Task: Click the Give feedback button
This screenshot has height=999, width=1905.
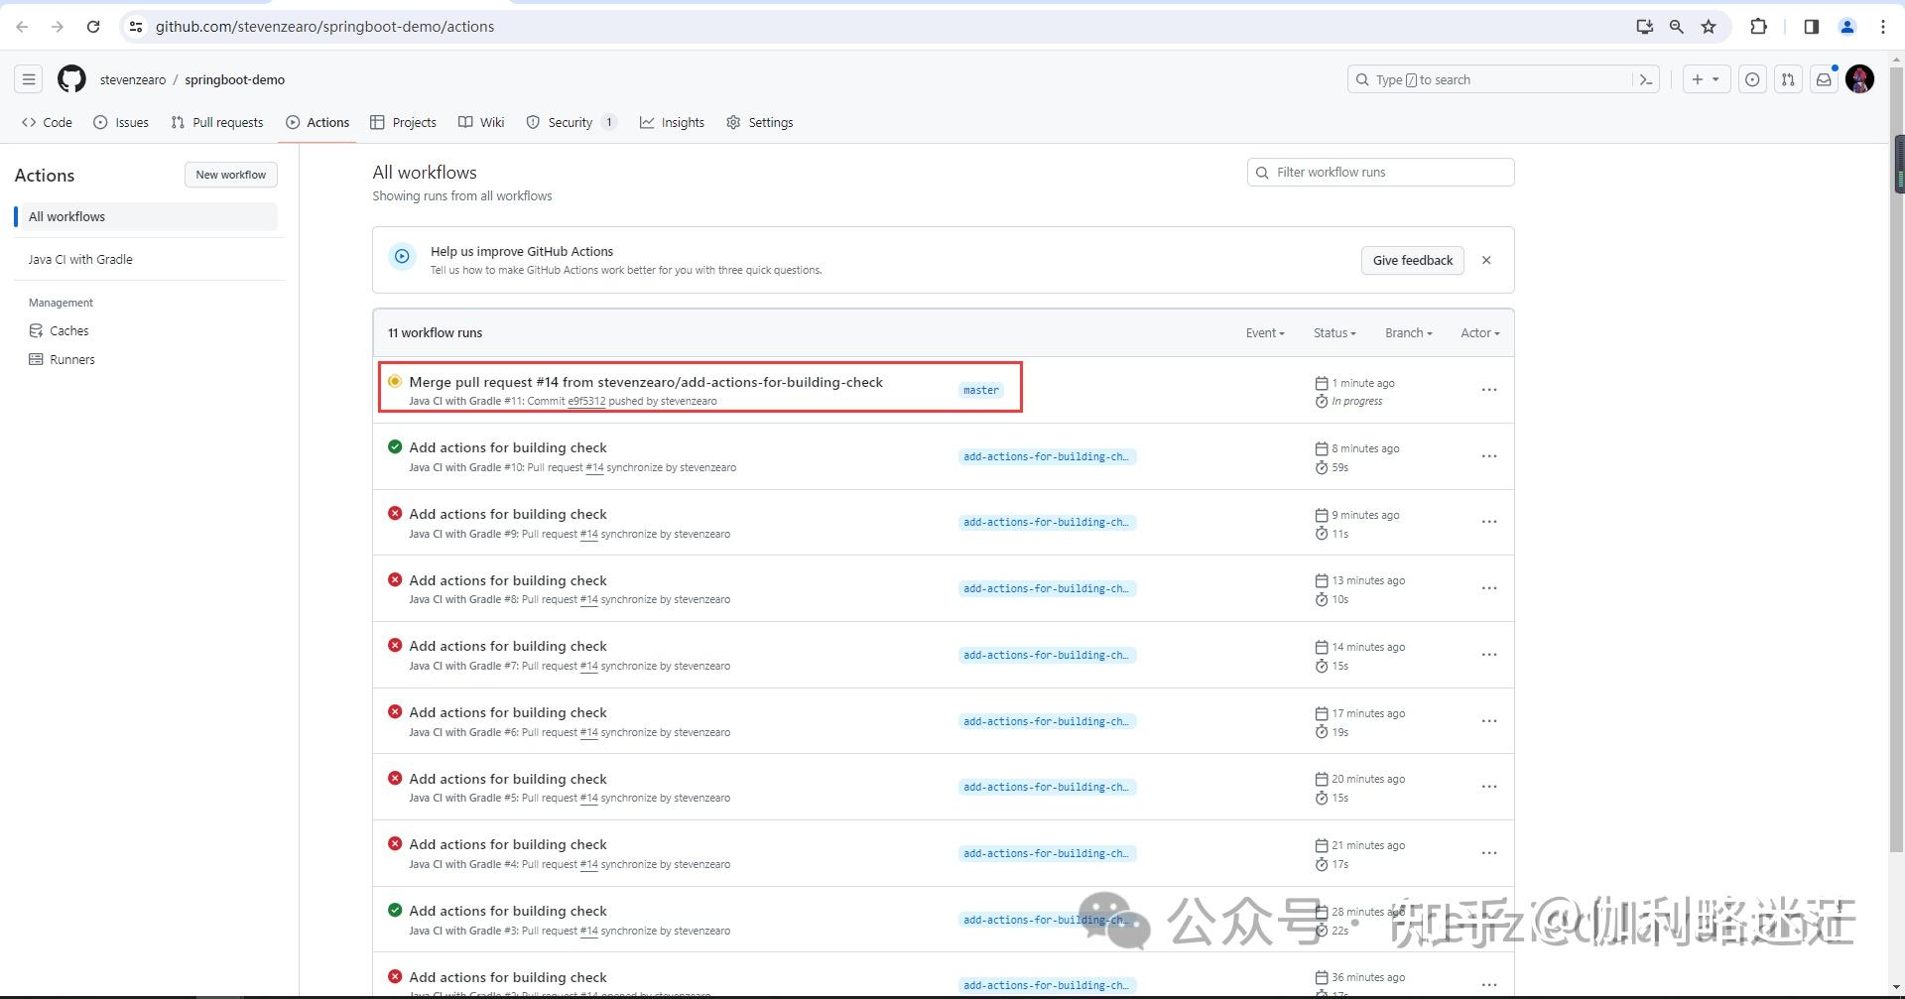Action: [1412, 260]
